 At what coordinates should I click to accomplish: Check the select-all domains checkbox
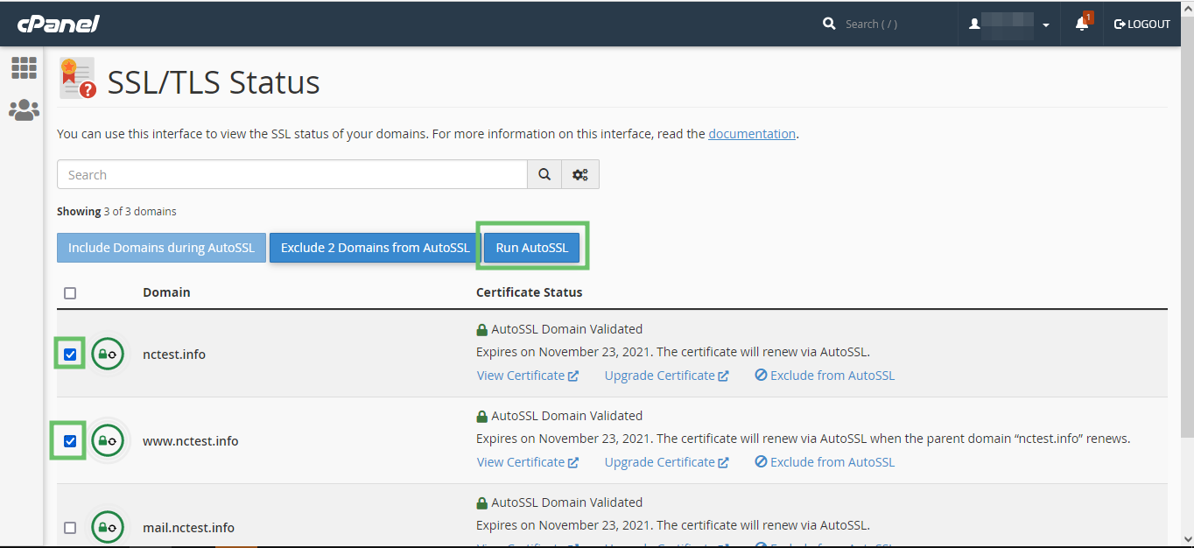(70, 293)
